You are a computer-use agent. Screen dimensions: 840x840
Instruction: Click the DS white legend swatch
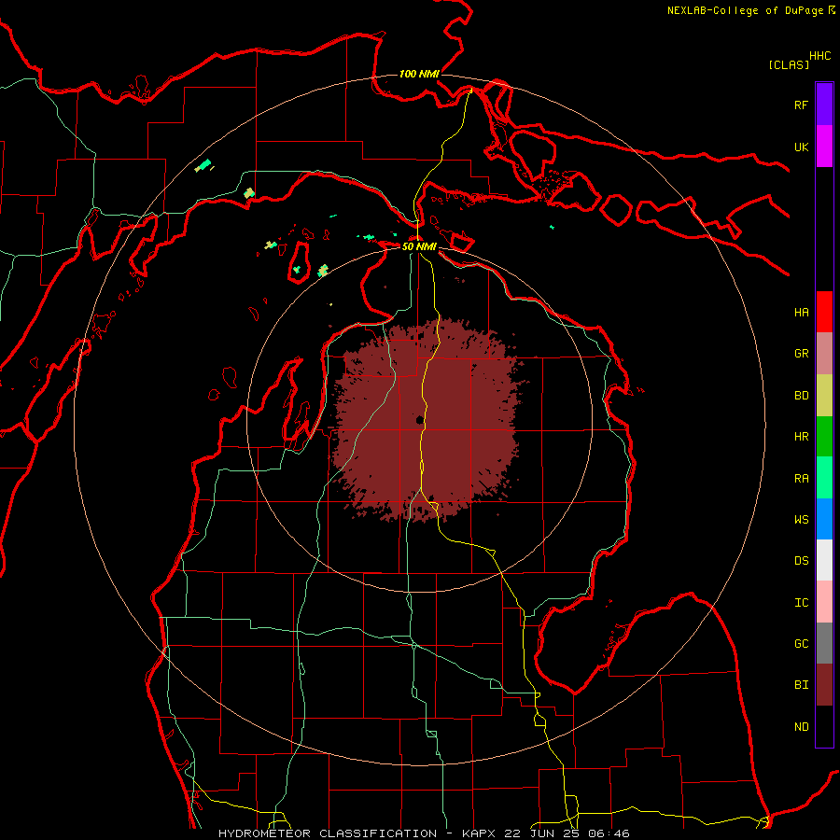pos(824,560)
